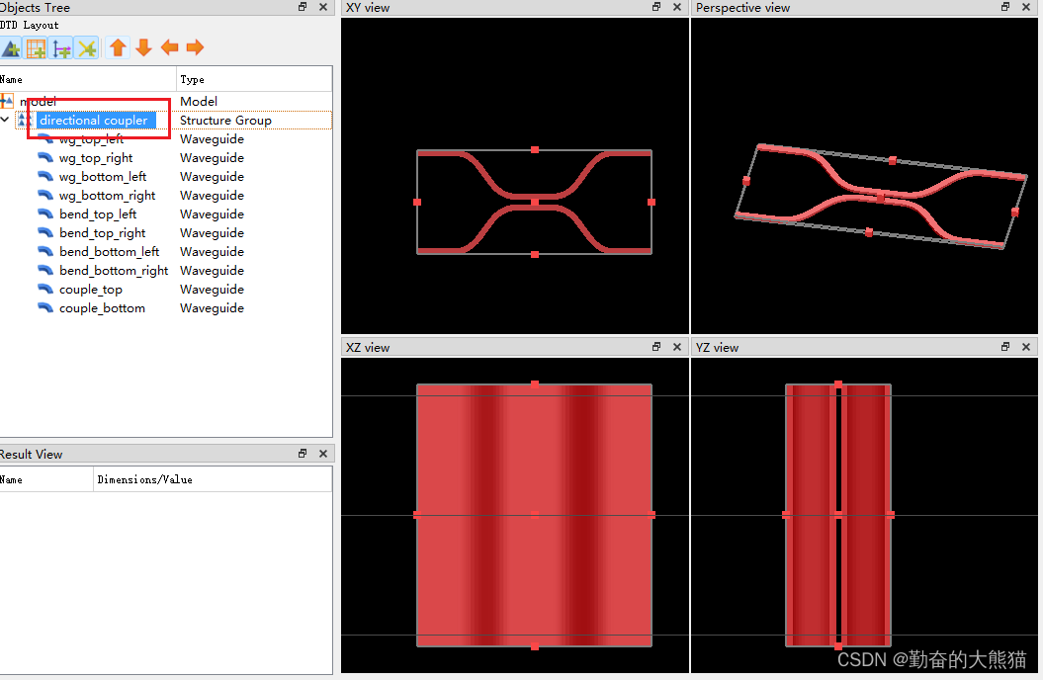1043x680 pixels.
Task: Select the wg_bottom_right waveguide
Action: [107, 196]
